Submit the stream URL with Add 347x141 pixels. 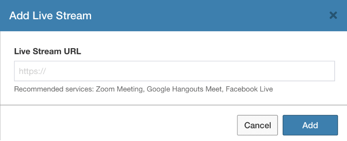click(x=310, y=125)
